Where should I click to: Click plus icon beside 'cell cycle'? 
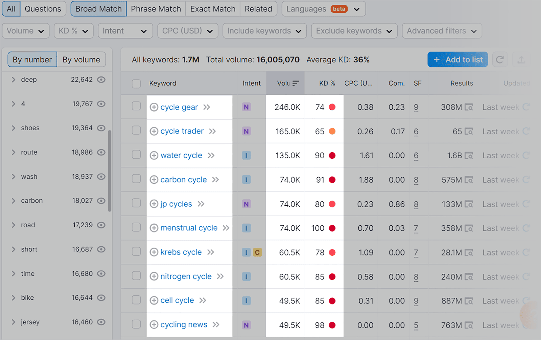coord(154,300)
